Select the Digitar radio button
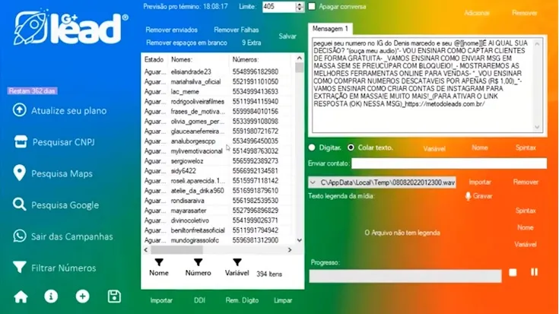The width and height of the screenshot is (559, 314). point(313,147)
